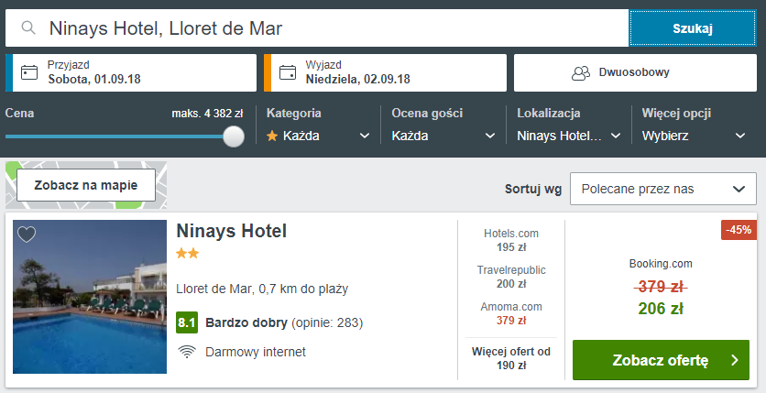This screenshot has width=766, height=393.
Task: Click the -45% discount badge
Action: click(738, 230)
